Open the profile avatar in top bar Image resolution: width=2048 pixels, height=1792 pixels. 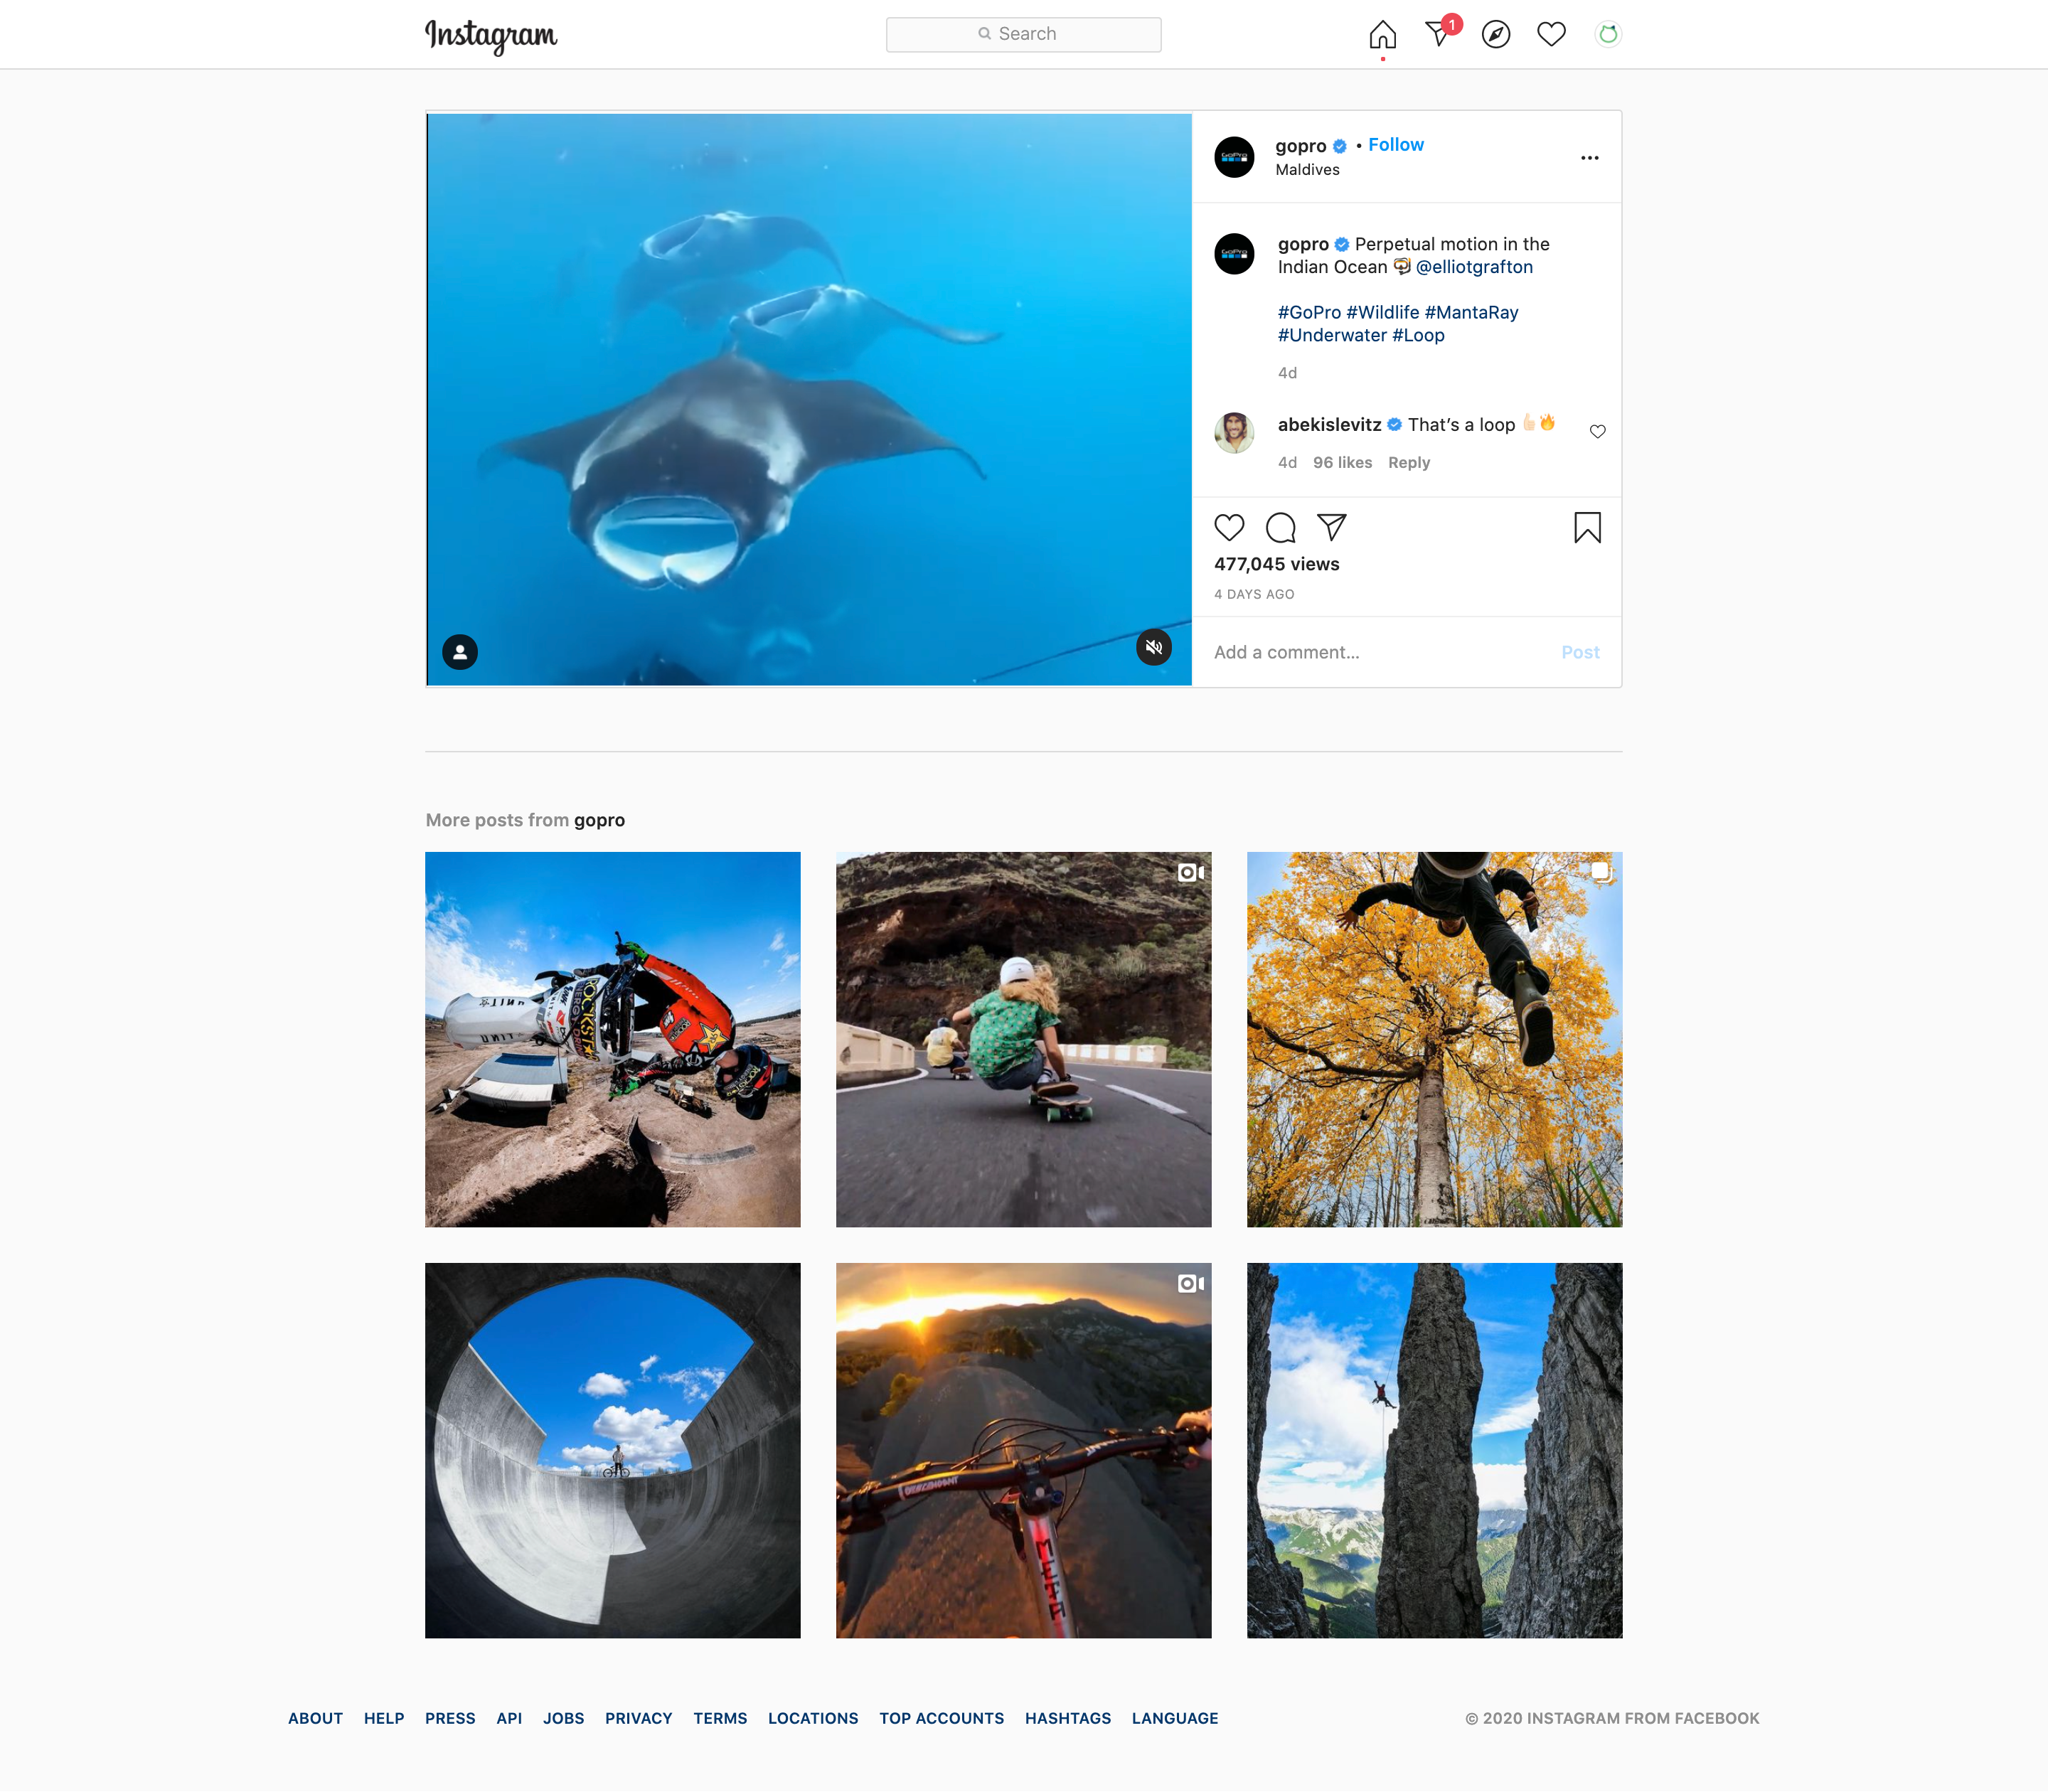[1607, 35]
